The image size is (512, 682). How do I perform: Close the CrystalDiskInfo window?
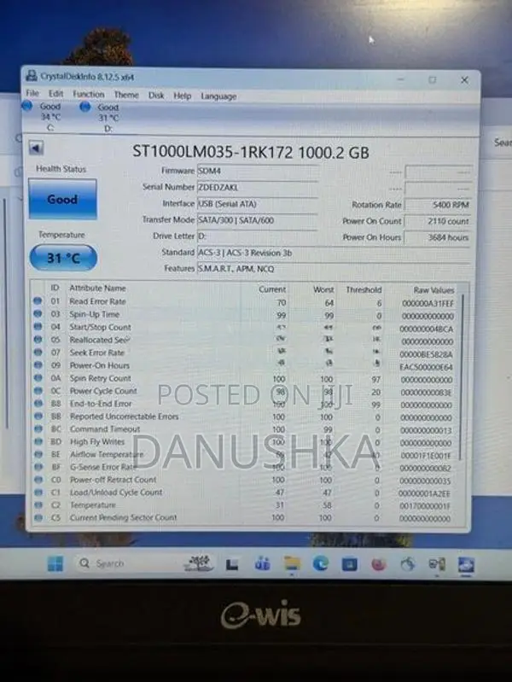coord(464,80)
